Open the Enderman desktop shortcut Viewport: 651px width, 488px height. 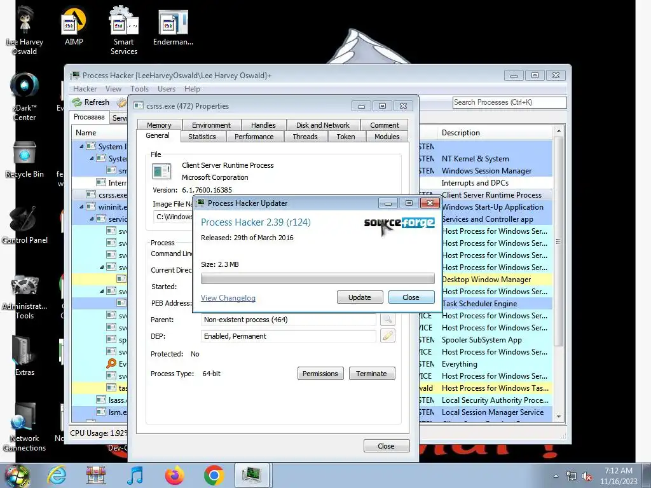173,26
